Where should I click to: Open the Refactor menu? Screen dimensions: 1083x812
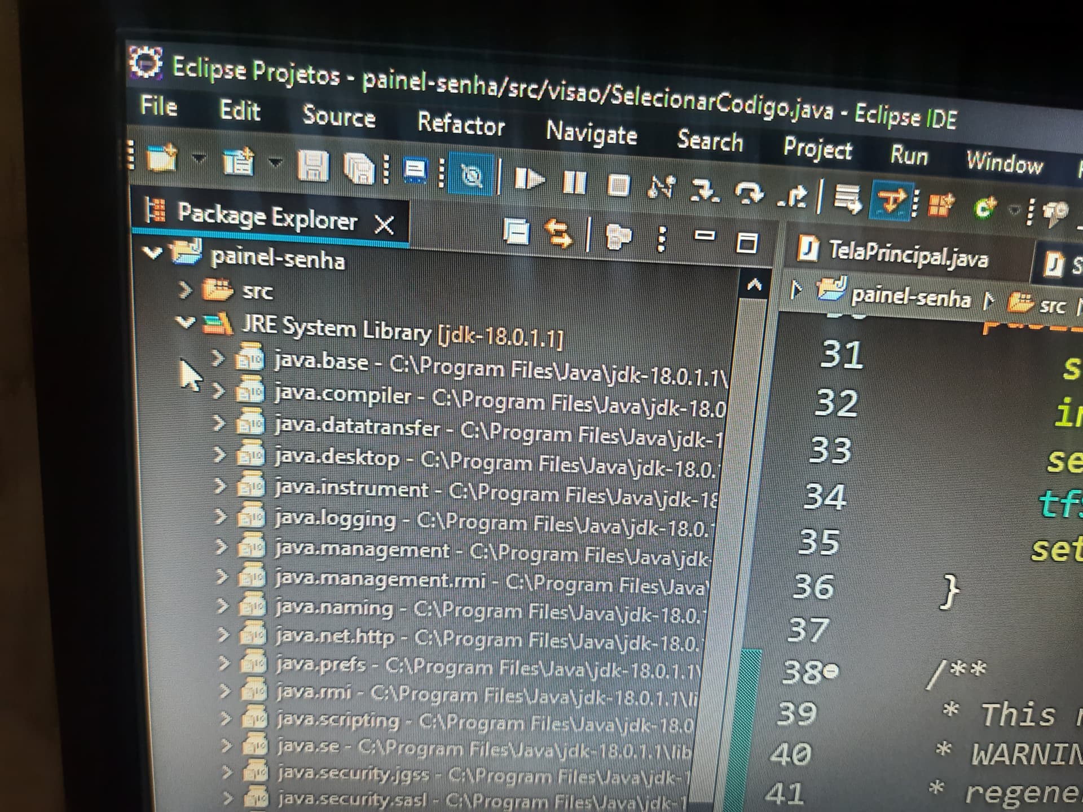pyautogui.click(x=461, y=123)
